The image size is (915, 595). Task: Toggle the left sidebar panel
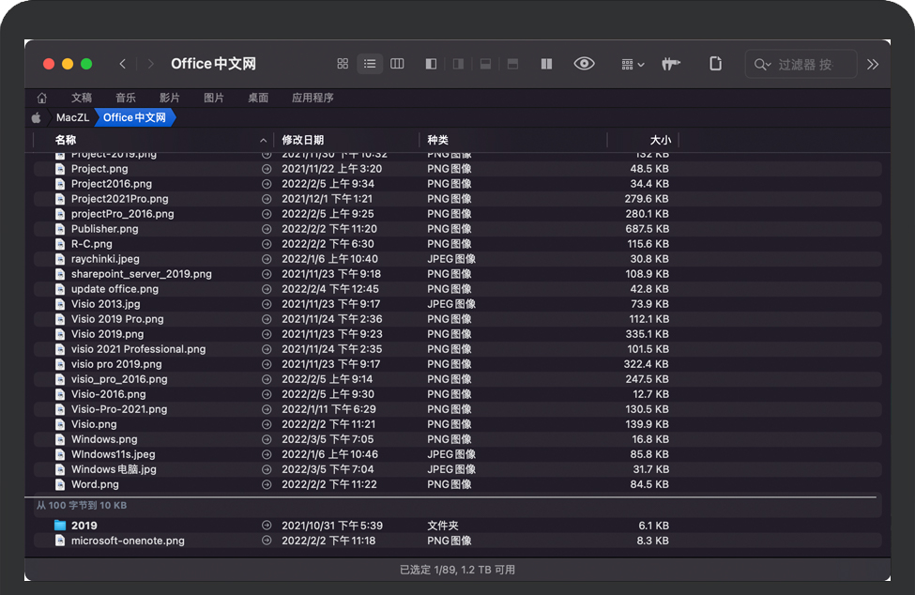tap(431, 64)
